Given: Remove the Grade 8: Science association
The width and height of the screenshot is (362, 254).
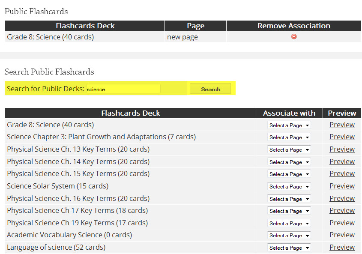Looking at the screenshot, I should coord(294,36).
